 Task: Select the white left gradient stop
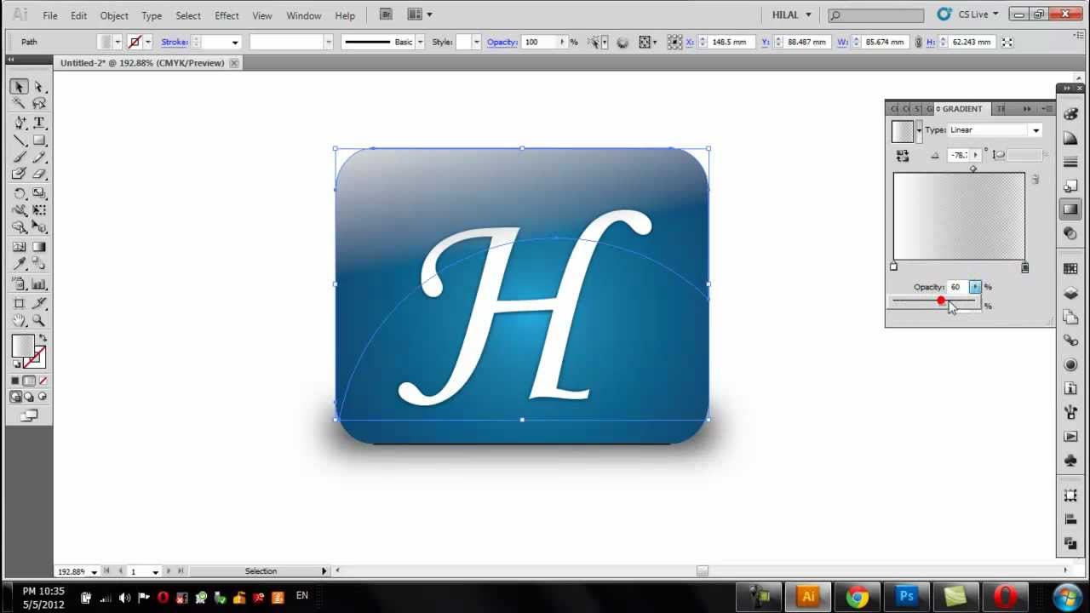pos(893,267)
